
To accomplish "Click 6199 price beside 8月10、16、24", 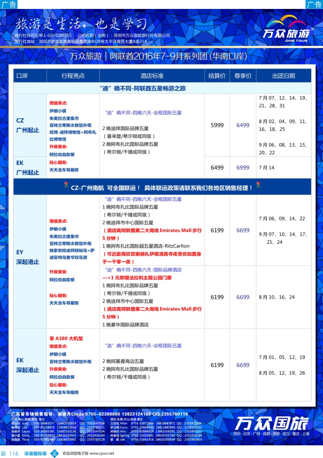I will 217,297.
